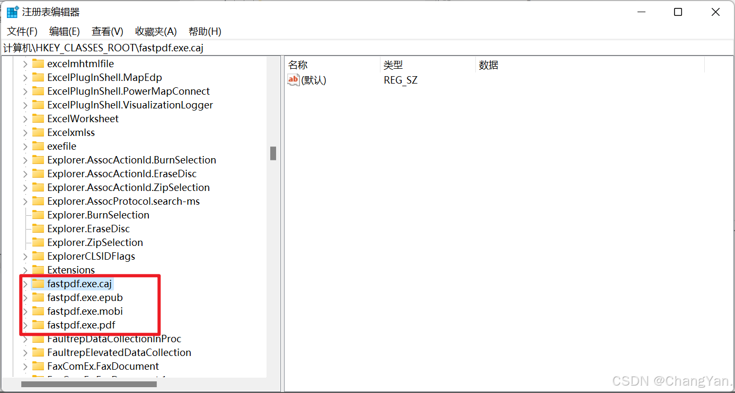This screenshot has width=735, height=393.
Task: Click the Registry Editor app icon in title bar
Action: (13, 12)
